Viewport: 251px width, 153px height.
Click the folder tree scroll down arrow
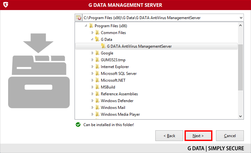[240, 116]
